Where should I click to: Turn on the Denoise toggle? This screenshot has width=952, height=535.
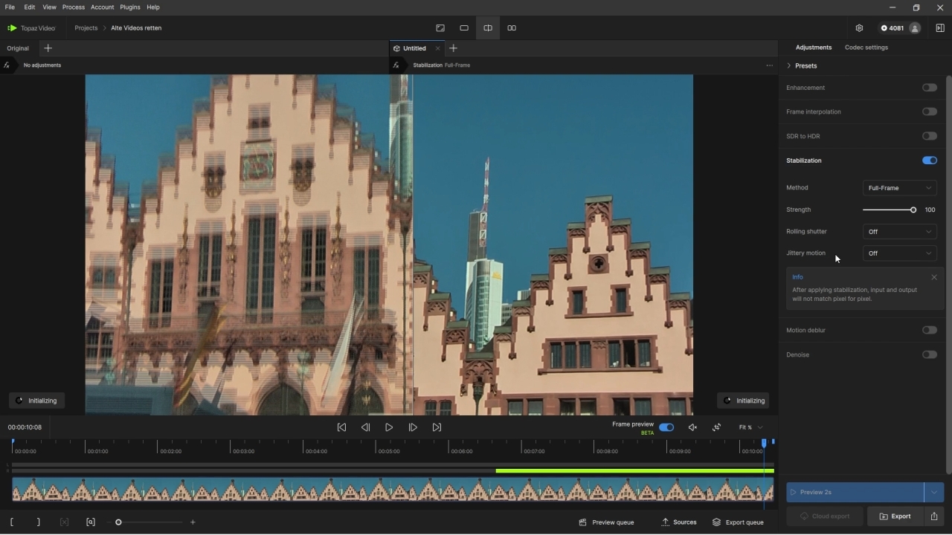coord(930,354)
